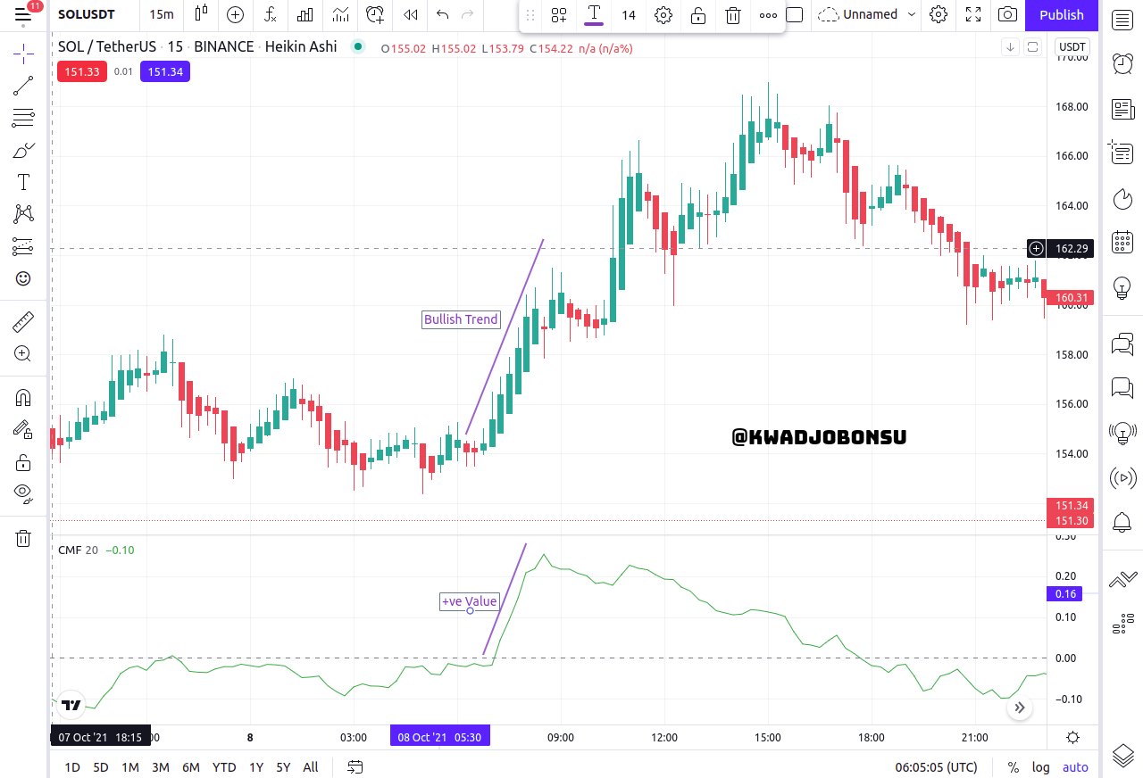
Task: Open the object tree layers icon
Action: [x=1122, y=755]
